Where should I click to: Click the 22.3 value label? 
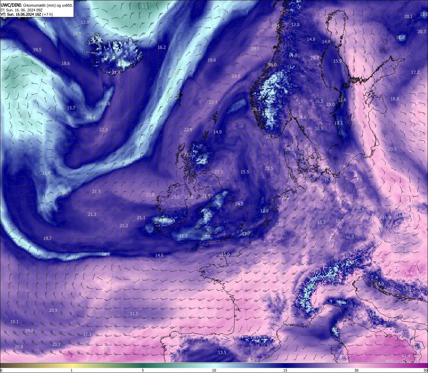[103, 130]
